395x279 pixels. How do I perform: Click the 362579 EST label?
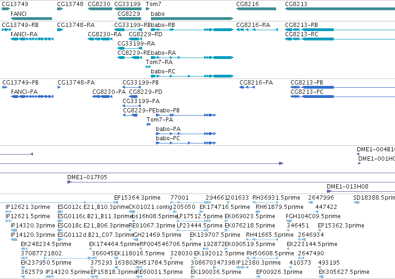tap(32, 272)
